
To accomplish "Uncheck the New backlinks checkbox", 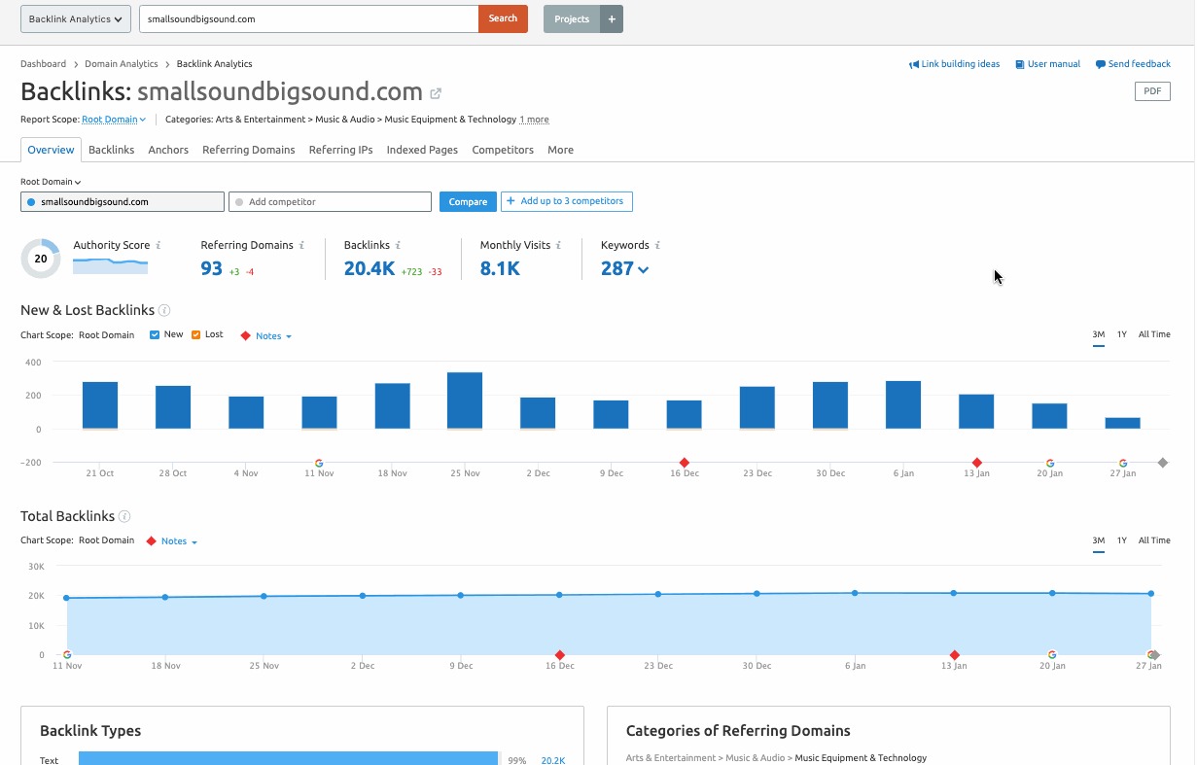I will 155,335.
